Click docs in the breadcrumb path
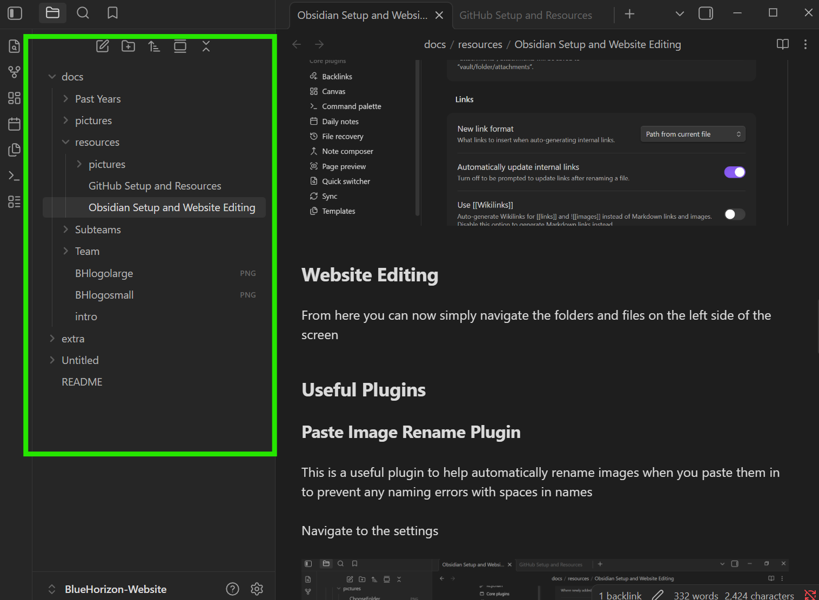Viewport: 819px width, 600px height. click(x=435, y=44)
